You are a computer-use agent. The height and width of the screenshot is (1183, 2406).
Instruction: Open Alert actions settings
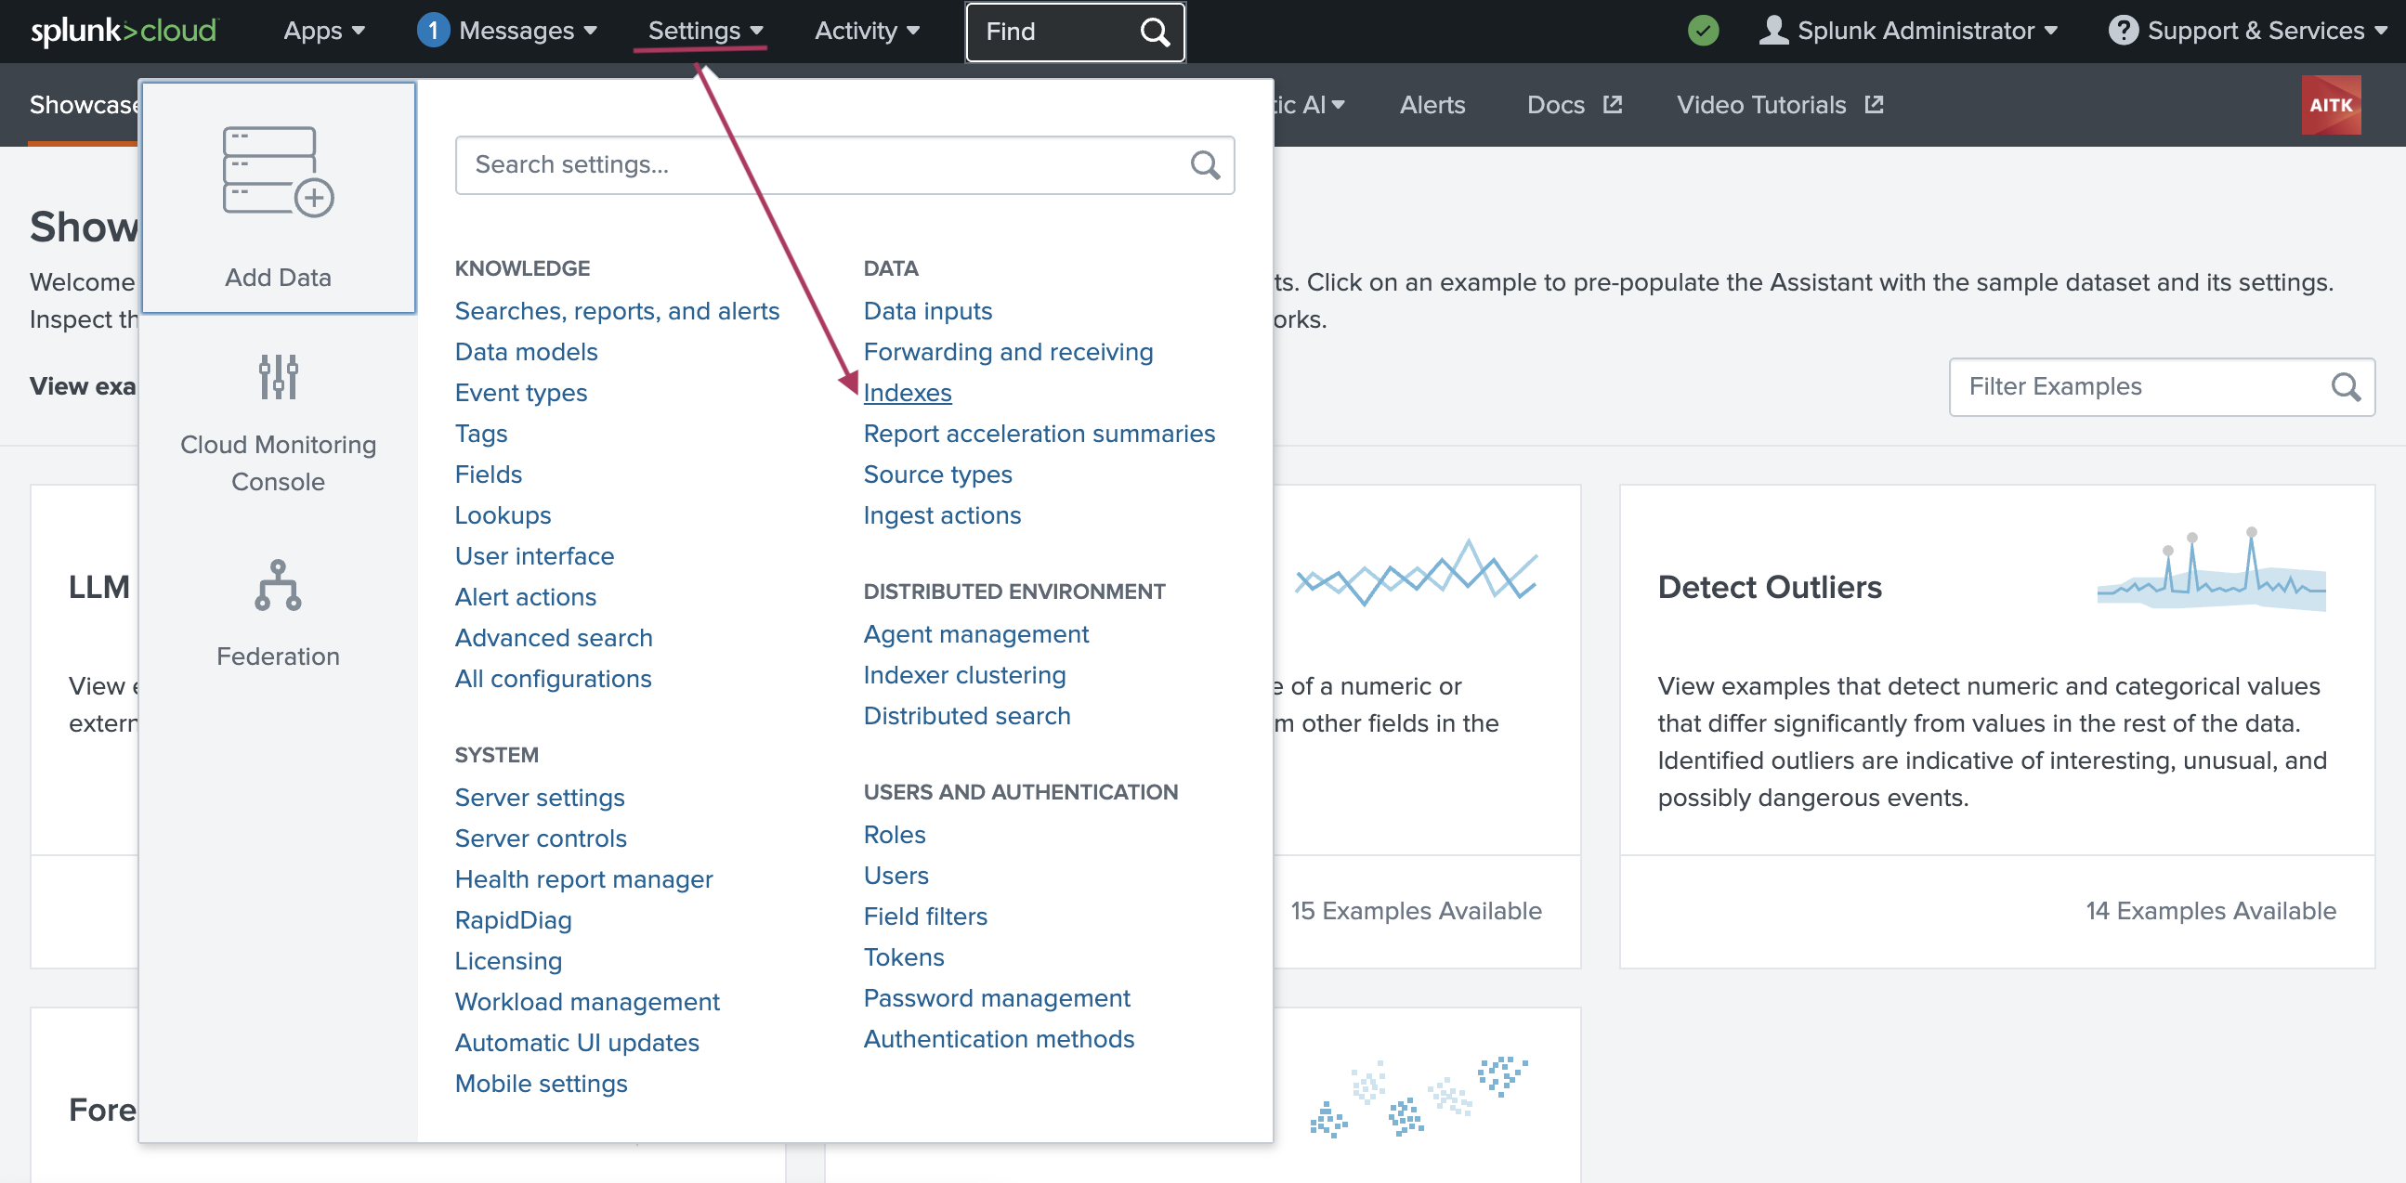coord(525,598)
